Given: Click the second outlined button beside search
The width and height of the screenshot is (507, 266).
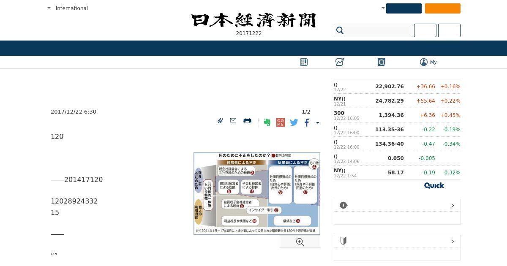Looking at the screenshot, I should pyautogui.click(x=449, y=30).
